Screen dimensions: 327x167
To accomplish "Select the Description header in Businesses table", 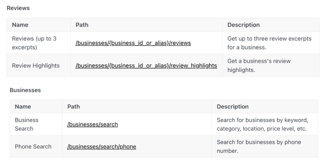I will 232,107.
